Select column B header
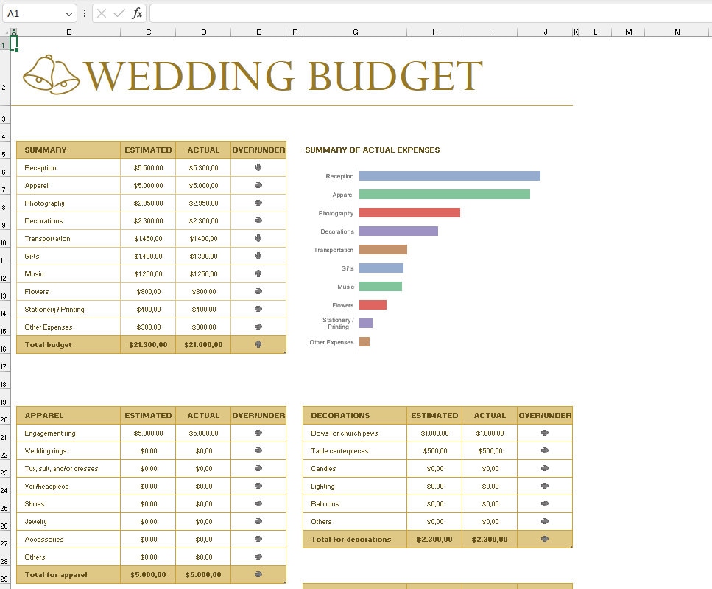Image resolution: width=712 pixels, height=589 pixels. pyautogui.click(x=68, y=32)
